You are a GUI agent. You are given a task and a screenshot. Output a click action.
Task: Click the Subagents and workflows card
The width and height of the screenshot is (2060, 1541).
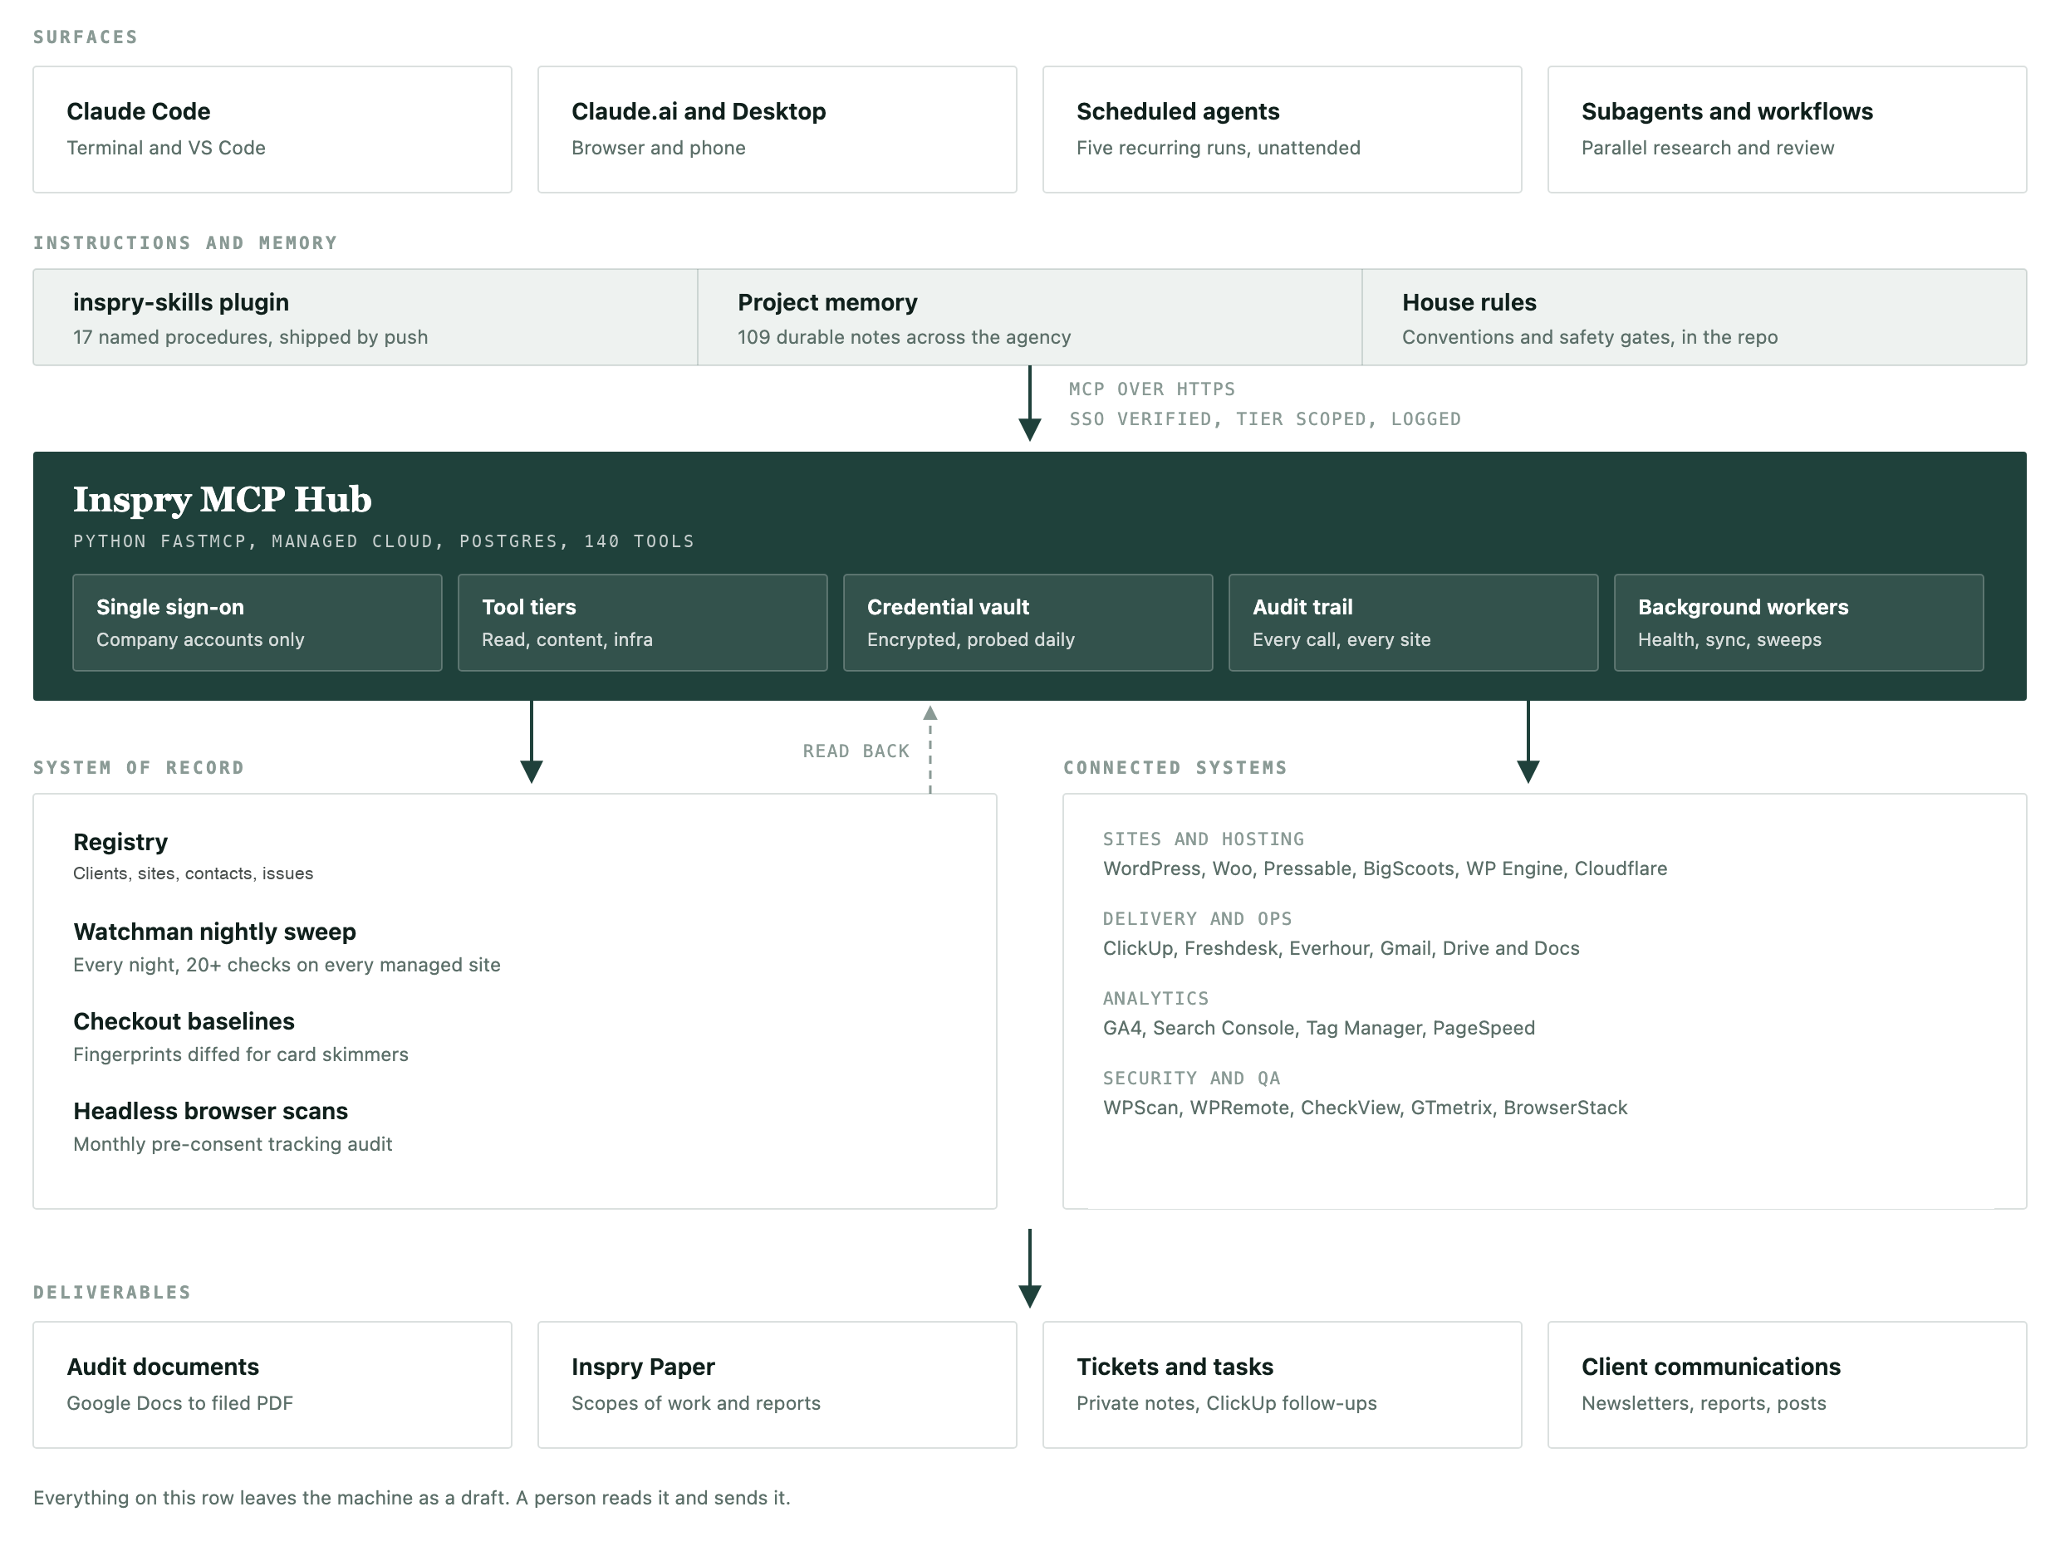pyautogui.click(x=1786, y=130)
